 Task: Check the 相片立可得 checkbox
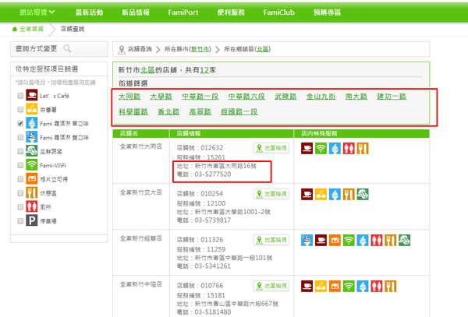click(x=20, y=179)
